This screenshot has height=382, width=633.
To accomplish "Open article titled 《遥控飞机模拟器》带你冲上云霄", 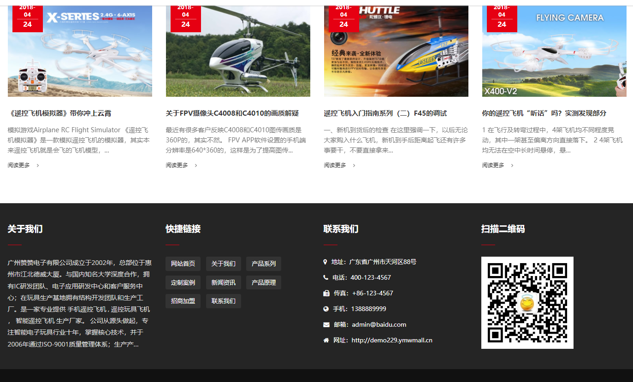I will [x=59, y=113].
